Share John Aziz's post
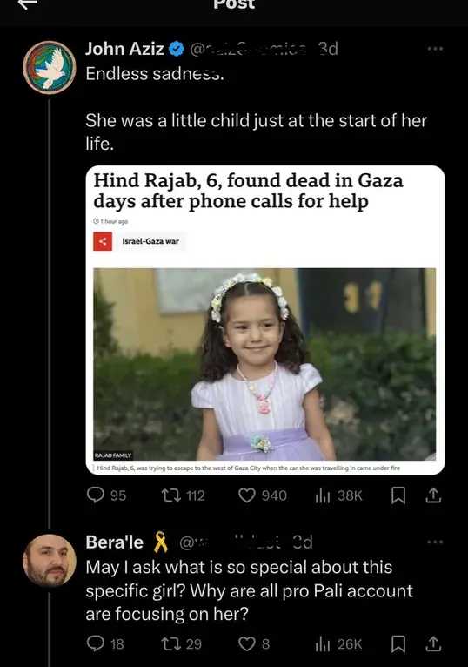The image size is (468, 667). (433, 495)
